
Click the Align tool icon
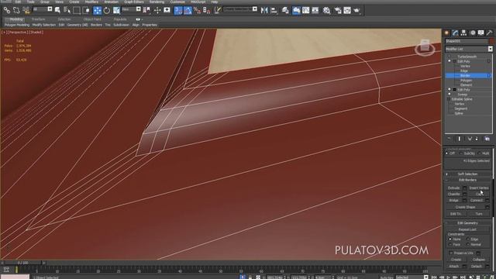coord(274,10)
